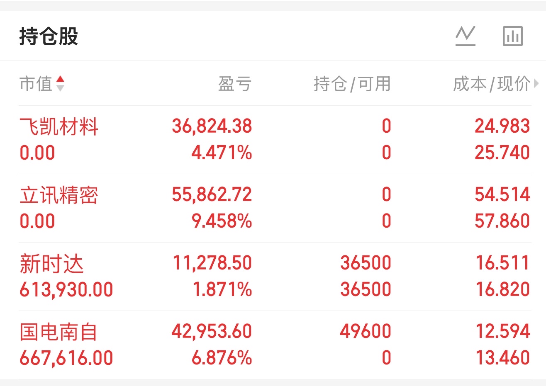This screenshot has width=546, height=386.
Task: Toggle the 市值 sort arrows
Action: 60,83
